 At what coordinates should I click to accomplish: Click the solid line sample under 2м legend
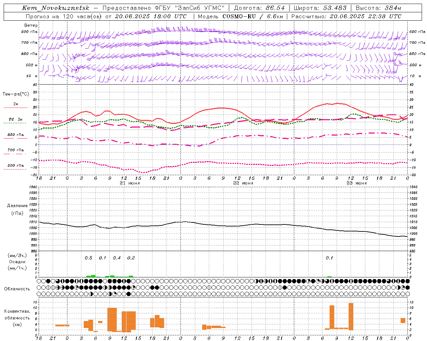click(x=15, y=108)
